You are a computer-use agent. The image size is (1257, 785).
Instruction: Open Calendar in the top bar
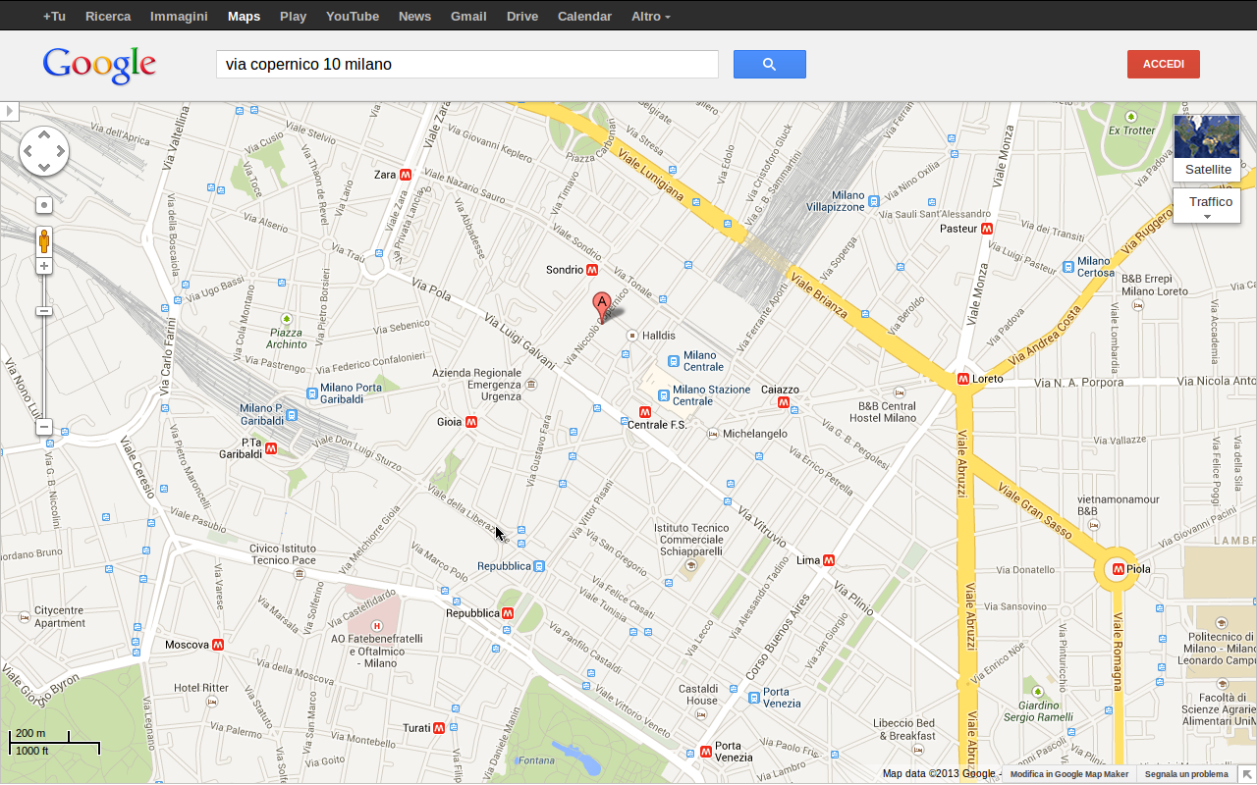click(584, 16)
